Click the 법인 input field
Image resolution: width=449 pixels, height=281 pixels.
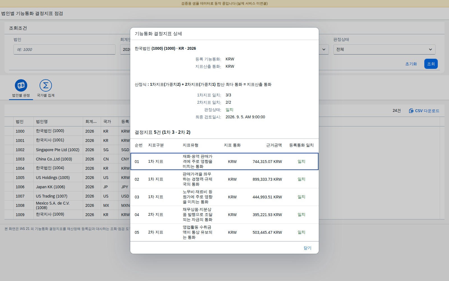pos(65,49)
